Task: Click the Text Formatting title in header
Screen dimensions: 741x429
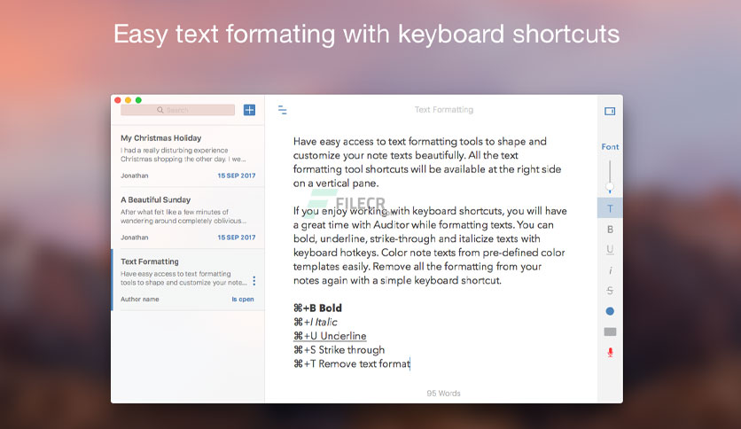Action: click(x=444, y=110)
